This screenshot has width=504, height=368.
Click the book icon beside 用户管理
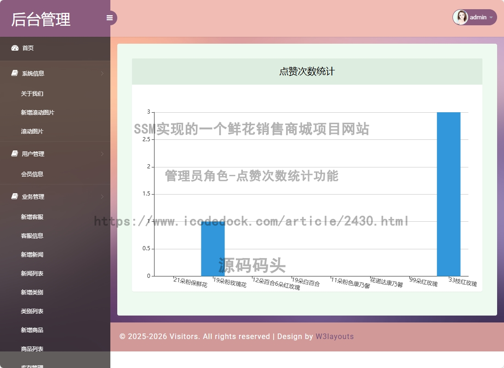pos(15,153)
